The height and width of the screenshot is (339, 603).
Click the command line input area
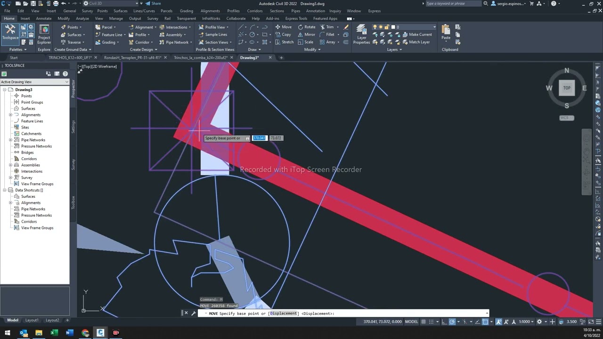[x=343, y=313]
